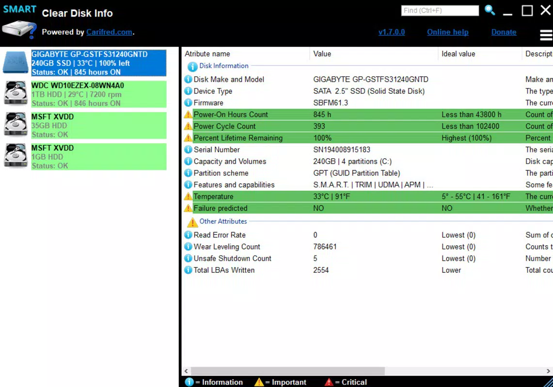The image size is (553, 387).
Task: Click info icon beside Firmware
Action: pos(189,103)
